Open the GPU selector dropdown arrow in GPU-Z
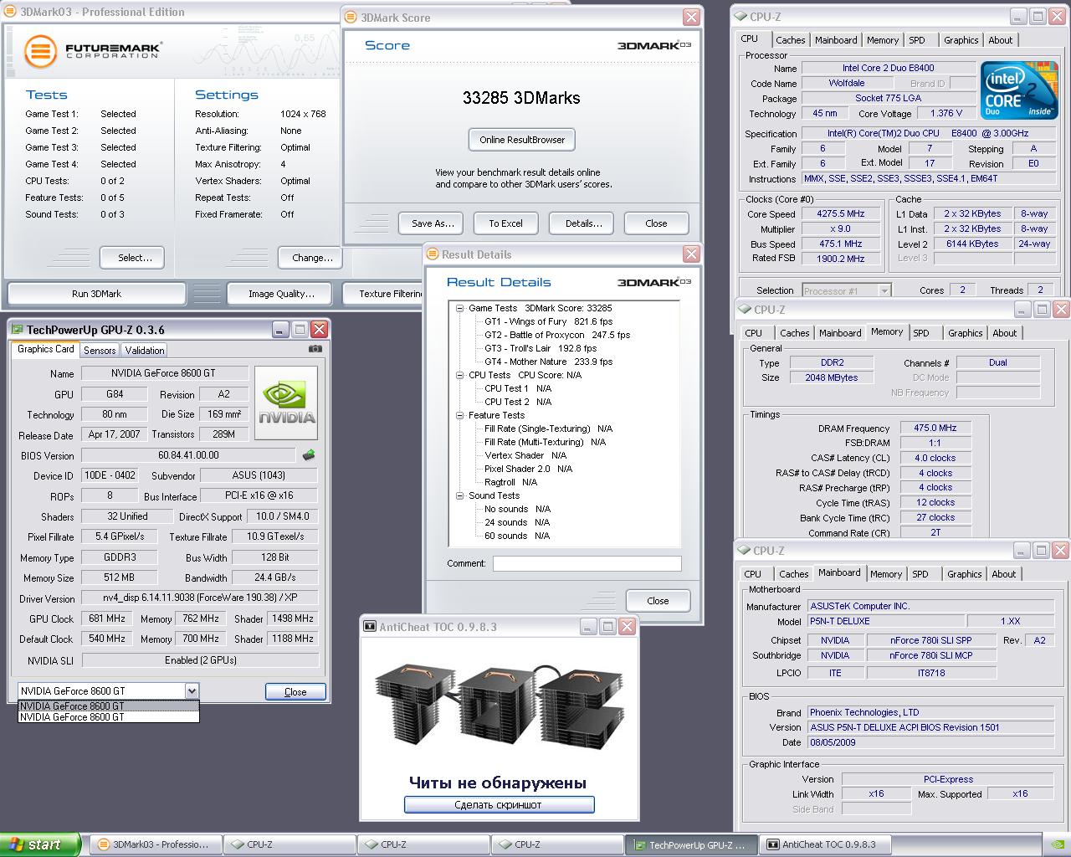 [192, 690]
